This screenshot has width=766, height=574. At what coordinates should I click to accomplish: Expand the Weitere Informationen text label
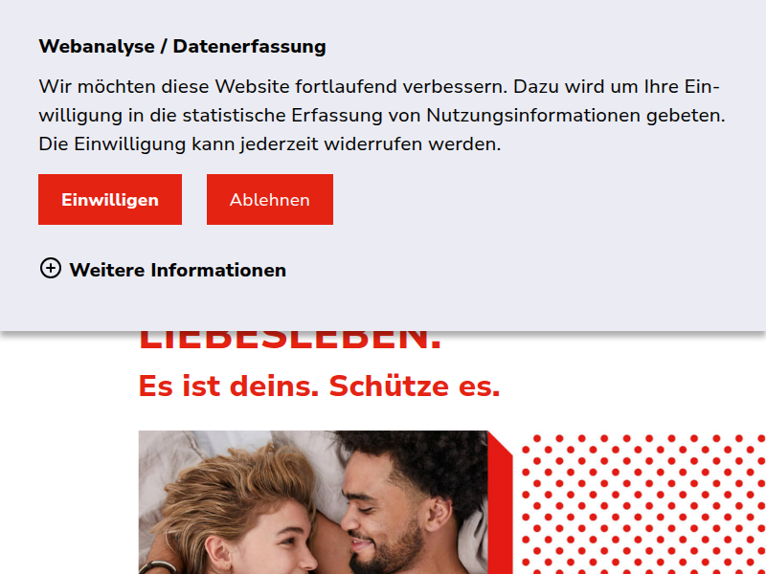click(177, 270)
